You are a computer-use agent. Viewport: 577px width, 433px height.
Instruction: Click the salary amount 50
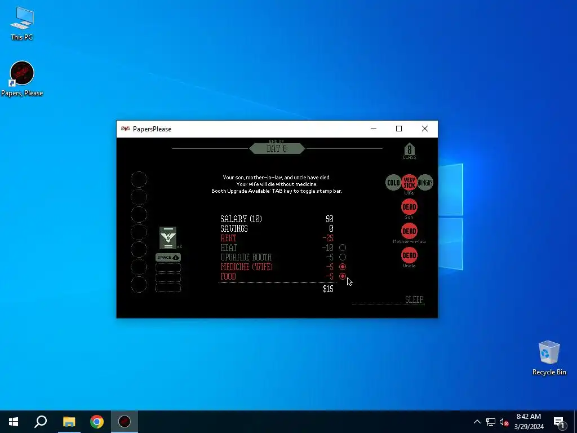point(329,219)
